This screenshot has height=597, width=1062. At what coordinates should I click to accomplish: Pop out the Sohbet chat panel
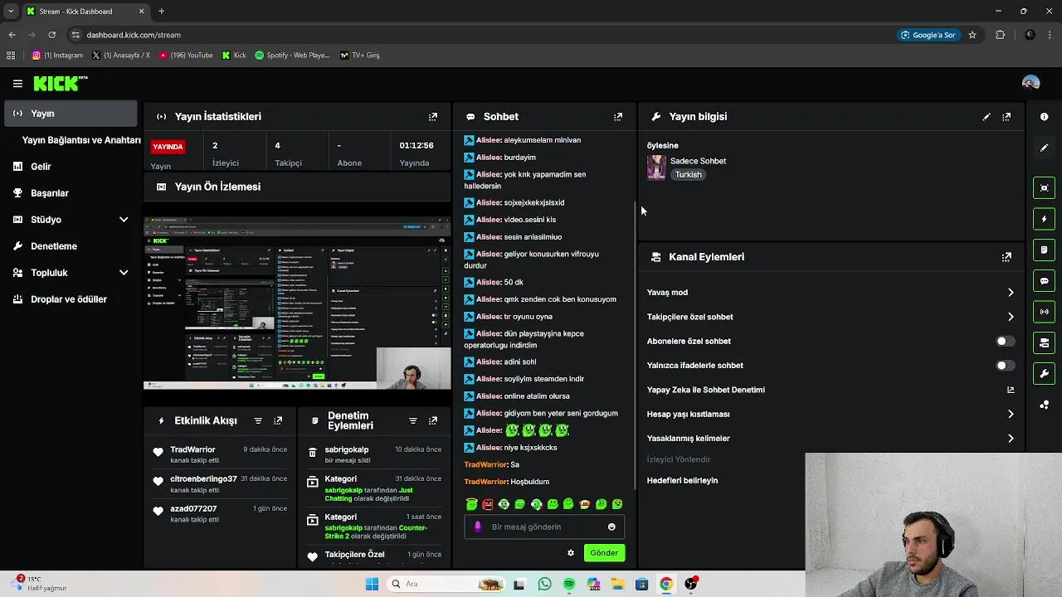618,117
